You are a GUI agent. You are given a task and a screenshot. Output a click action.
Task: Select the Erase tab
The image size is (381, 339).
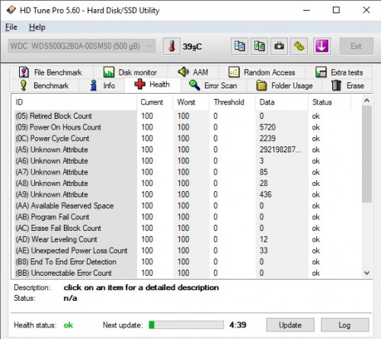347,85
